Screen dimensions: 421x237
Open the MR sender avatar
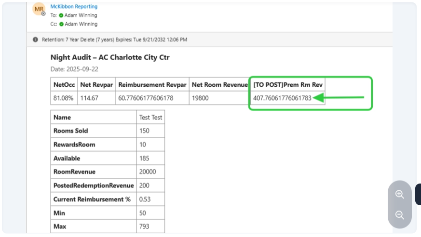[39, 9]
